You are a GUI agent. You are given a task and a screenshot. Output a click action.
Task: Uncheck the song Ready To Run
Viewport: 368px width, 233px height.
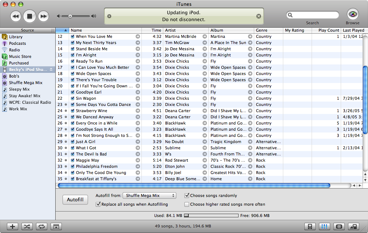[72, 61]
